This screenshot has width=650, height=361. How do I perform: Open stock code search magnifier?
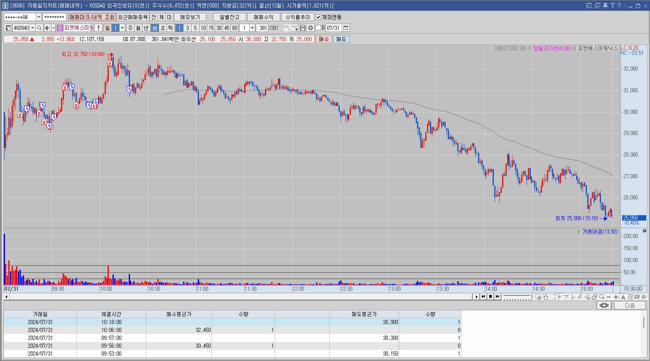(x=39, y=28)
